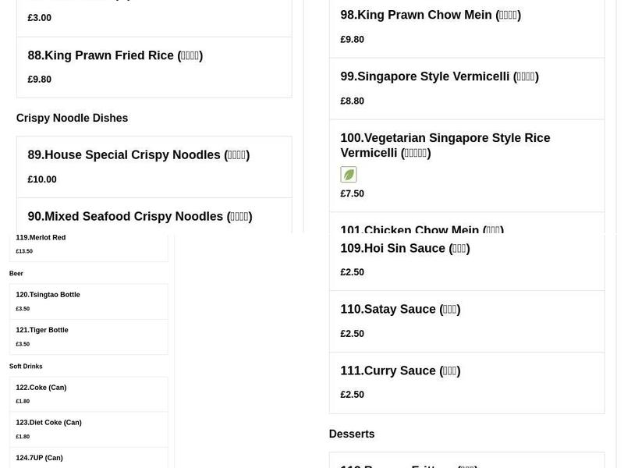Screen dimensions: 624x468
Task: Click the Soft Drinks category label
Action: [x=26, y=366]
